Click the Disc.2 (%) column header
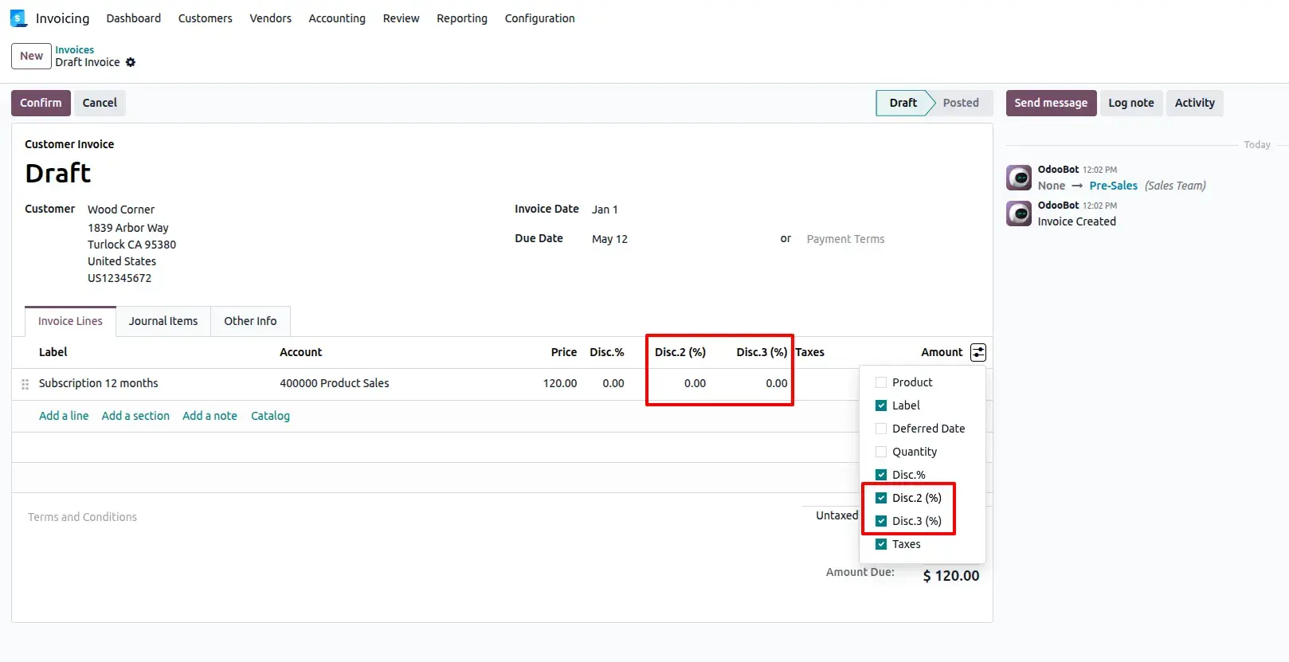Viewport: 1289px width, 662px height. click(x=680, y=352)
